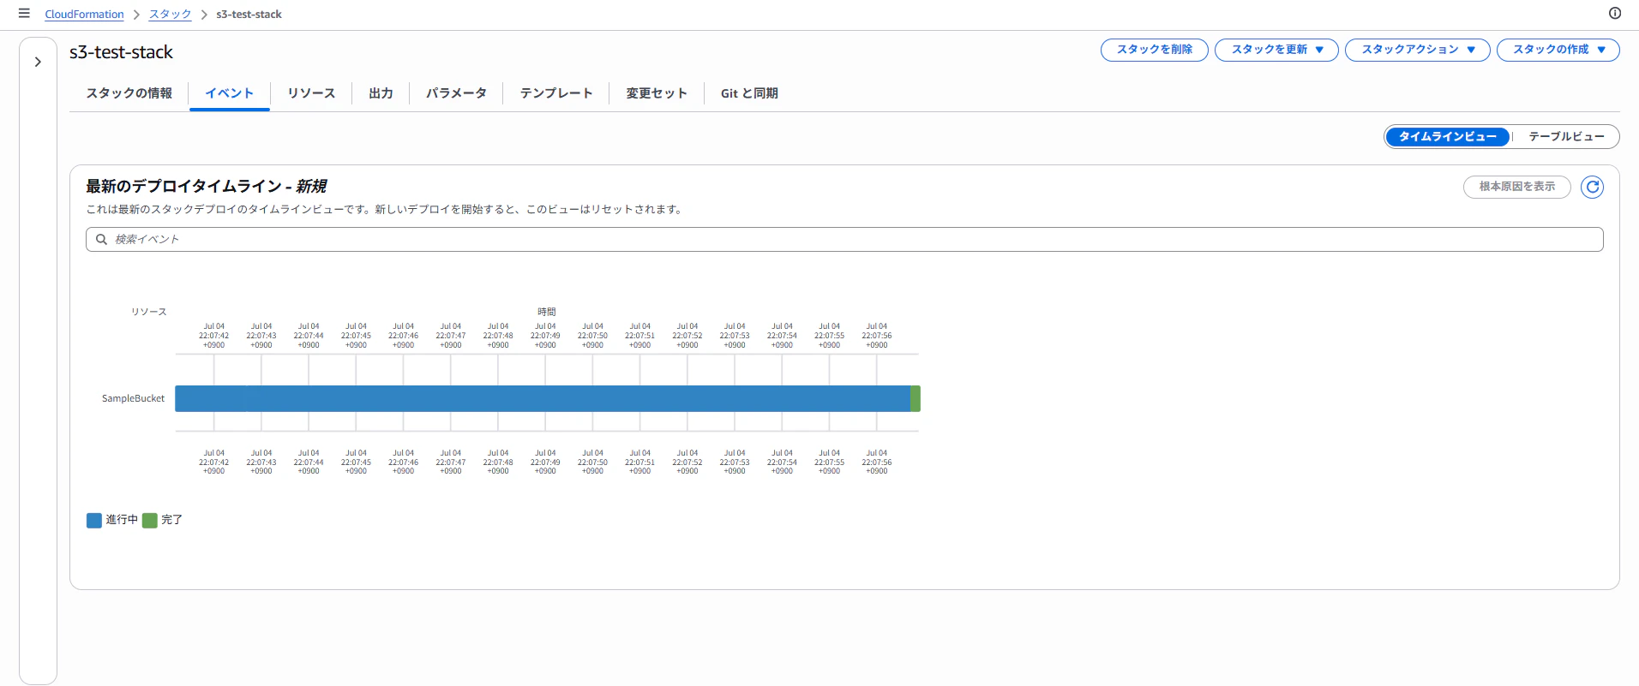Switch to スタックの情報 tab

point(129,93)
